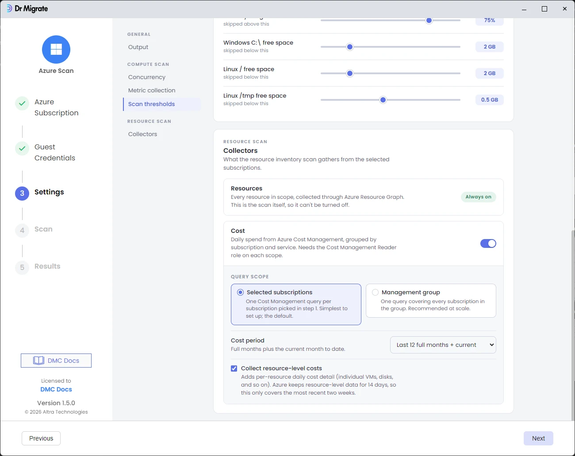Click the Guest Credentials completed checkmark
575x456 pixels.
(22, 148)
